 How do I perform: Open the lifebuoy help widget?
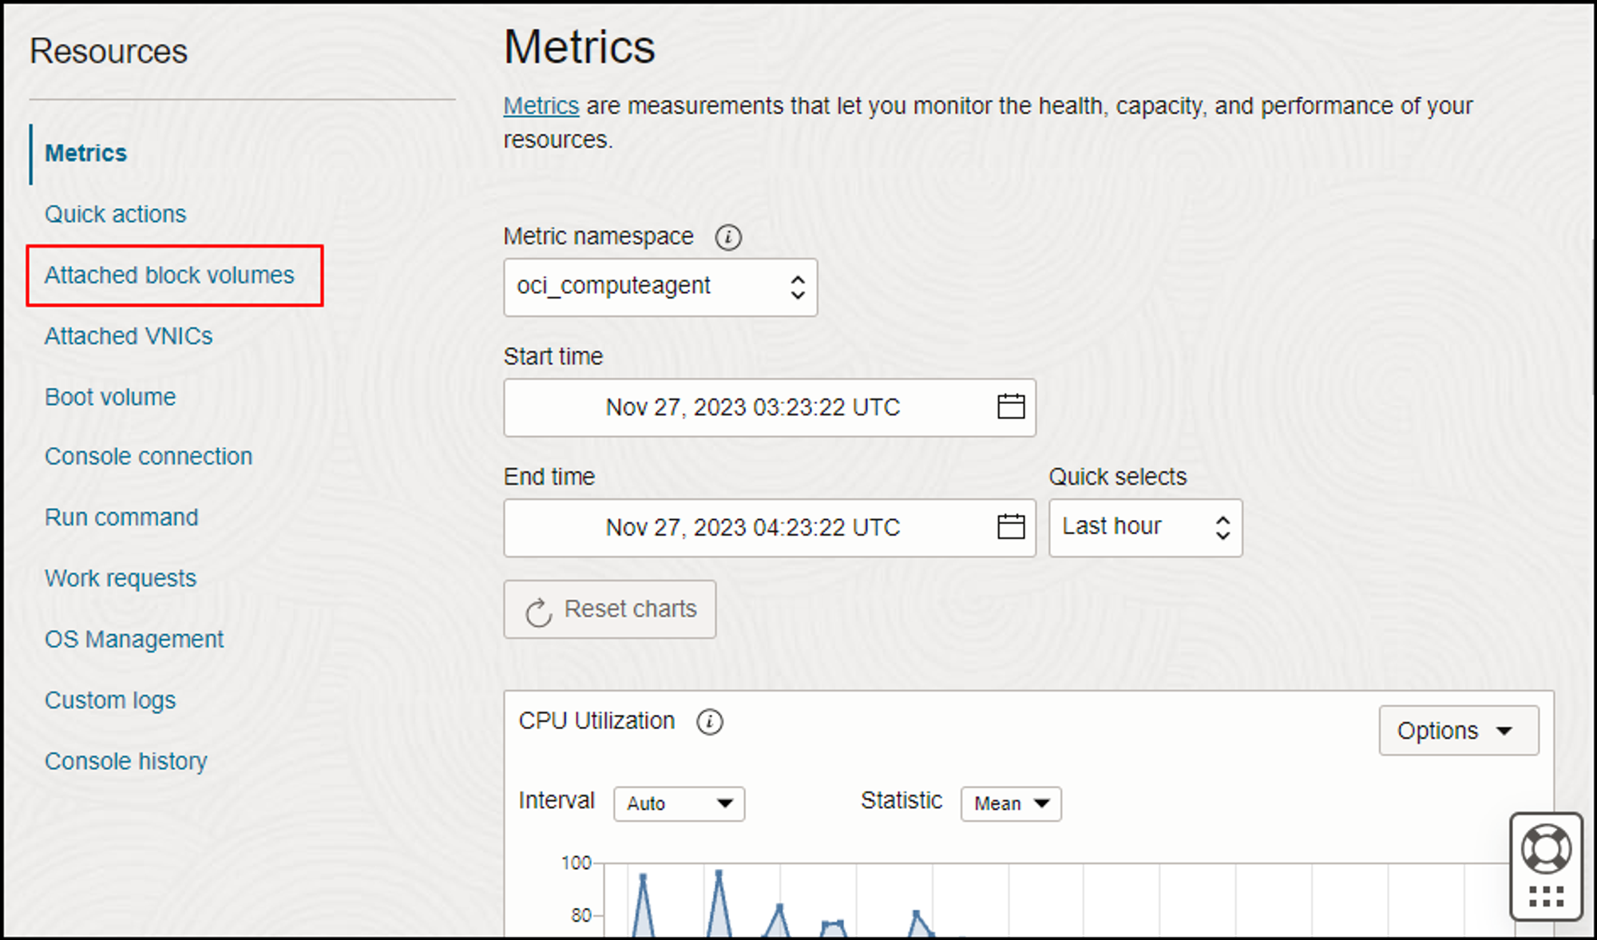[x=1546, y=850]
